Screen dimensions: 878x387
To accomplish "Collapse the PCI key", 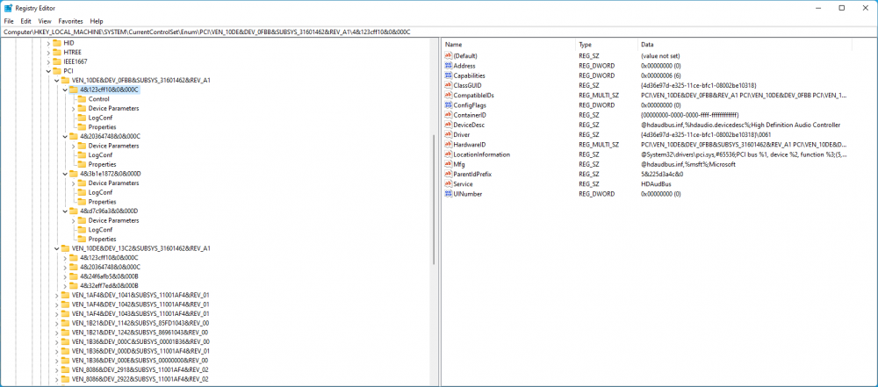I will click(48, 71).
